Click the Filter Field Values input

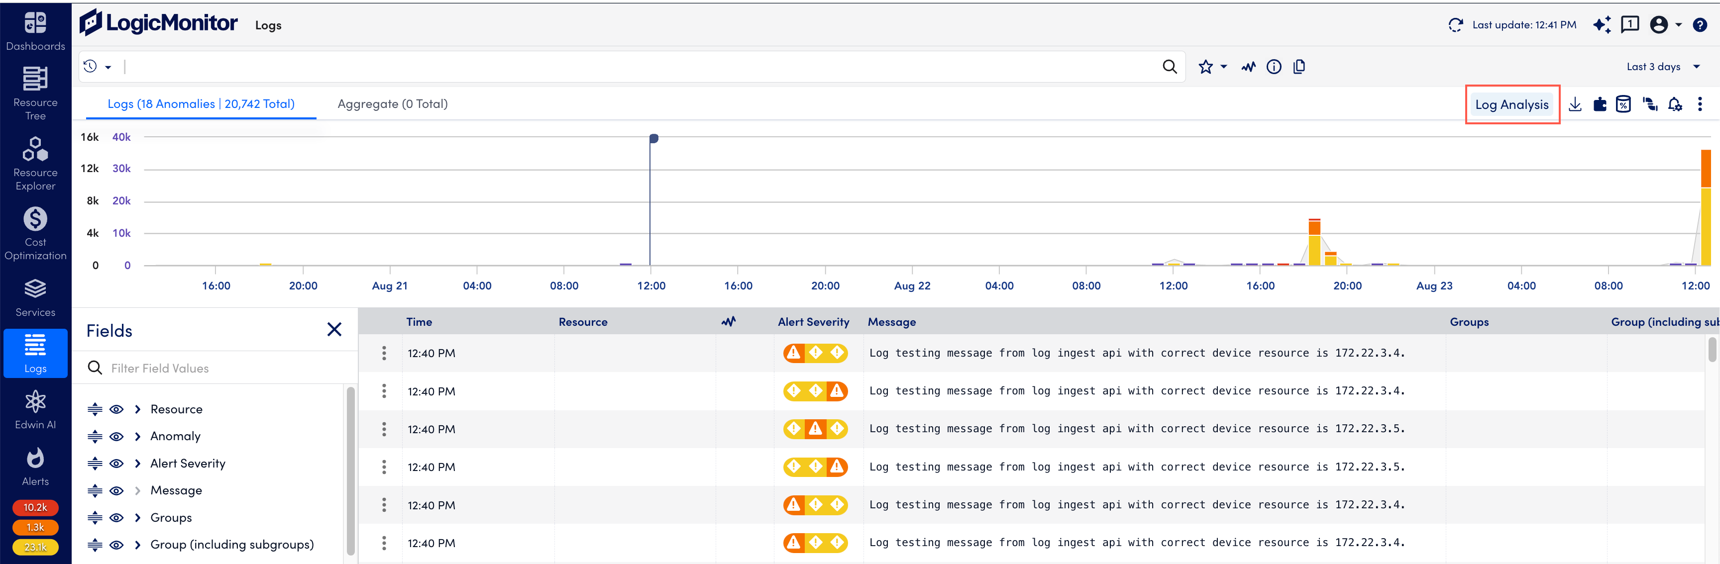click(215, 369)
